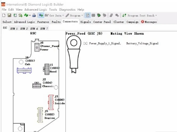Open the View menu
Image resolution: width=177 pixels, height=132 pixels.
(19, 10)
